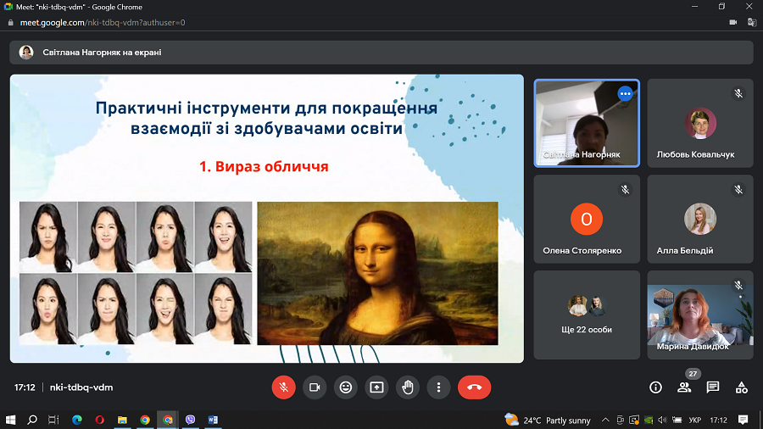Switch the УКР input language indicator
This screenshot has height=429, width=763.
coord(695,421)
